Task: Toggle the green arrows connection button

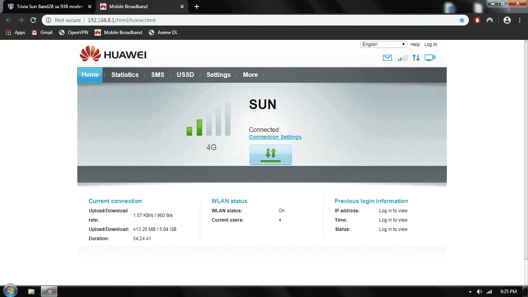Action: (271, 155)
